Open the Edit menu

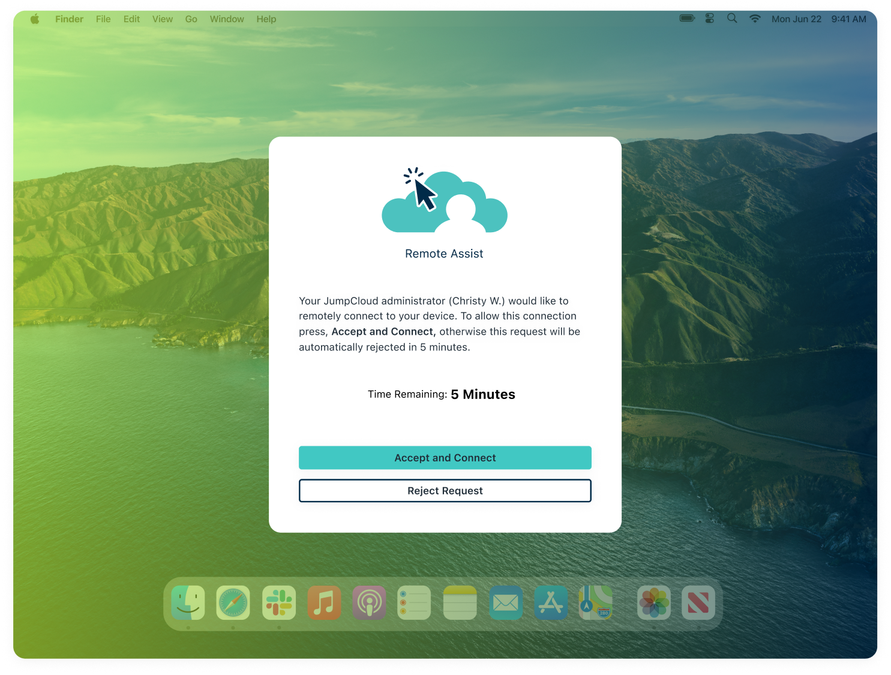click(131, 19)
